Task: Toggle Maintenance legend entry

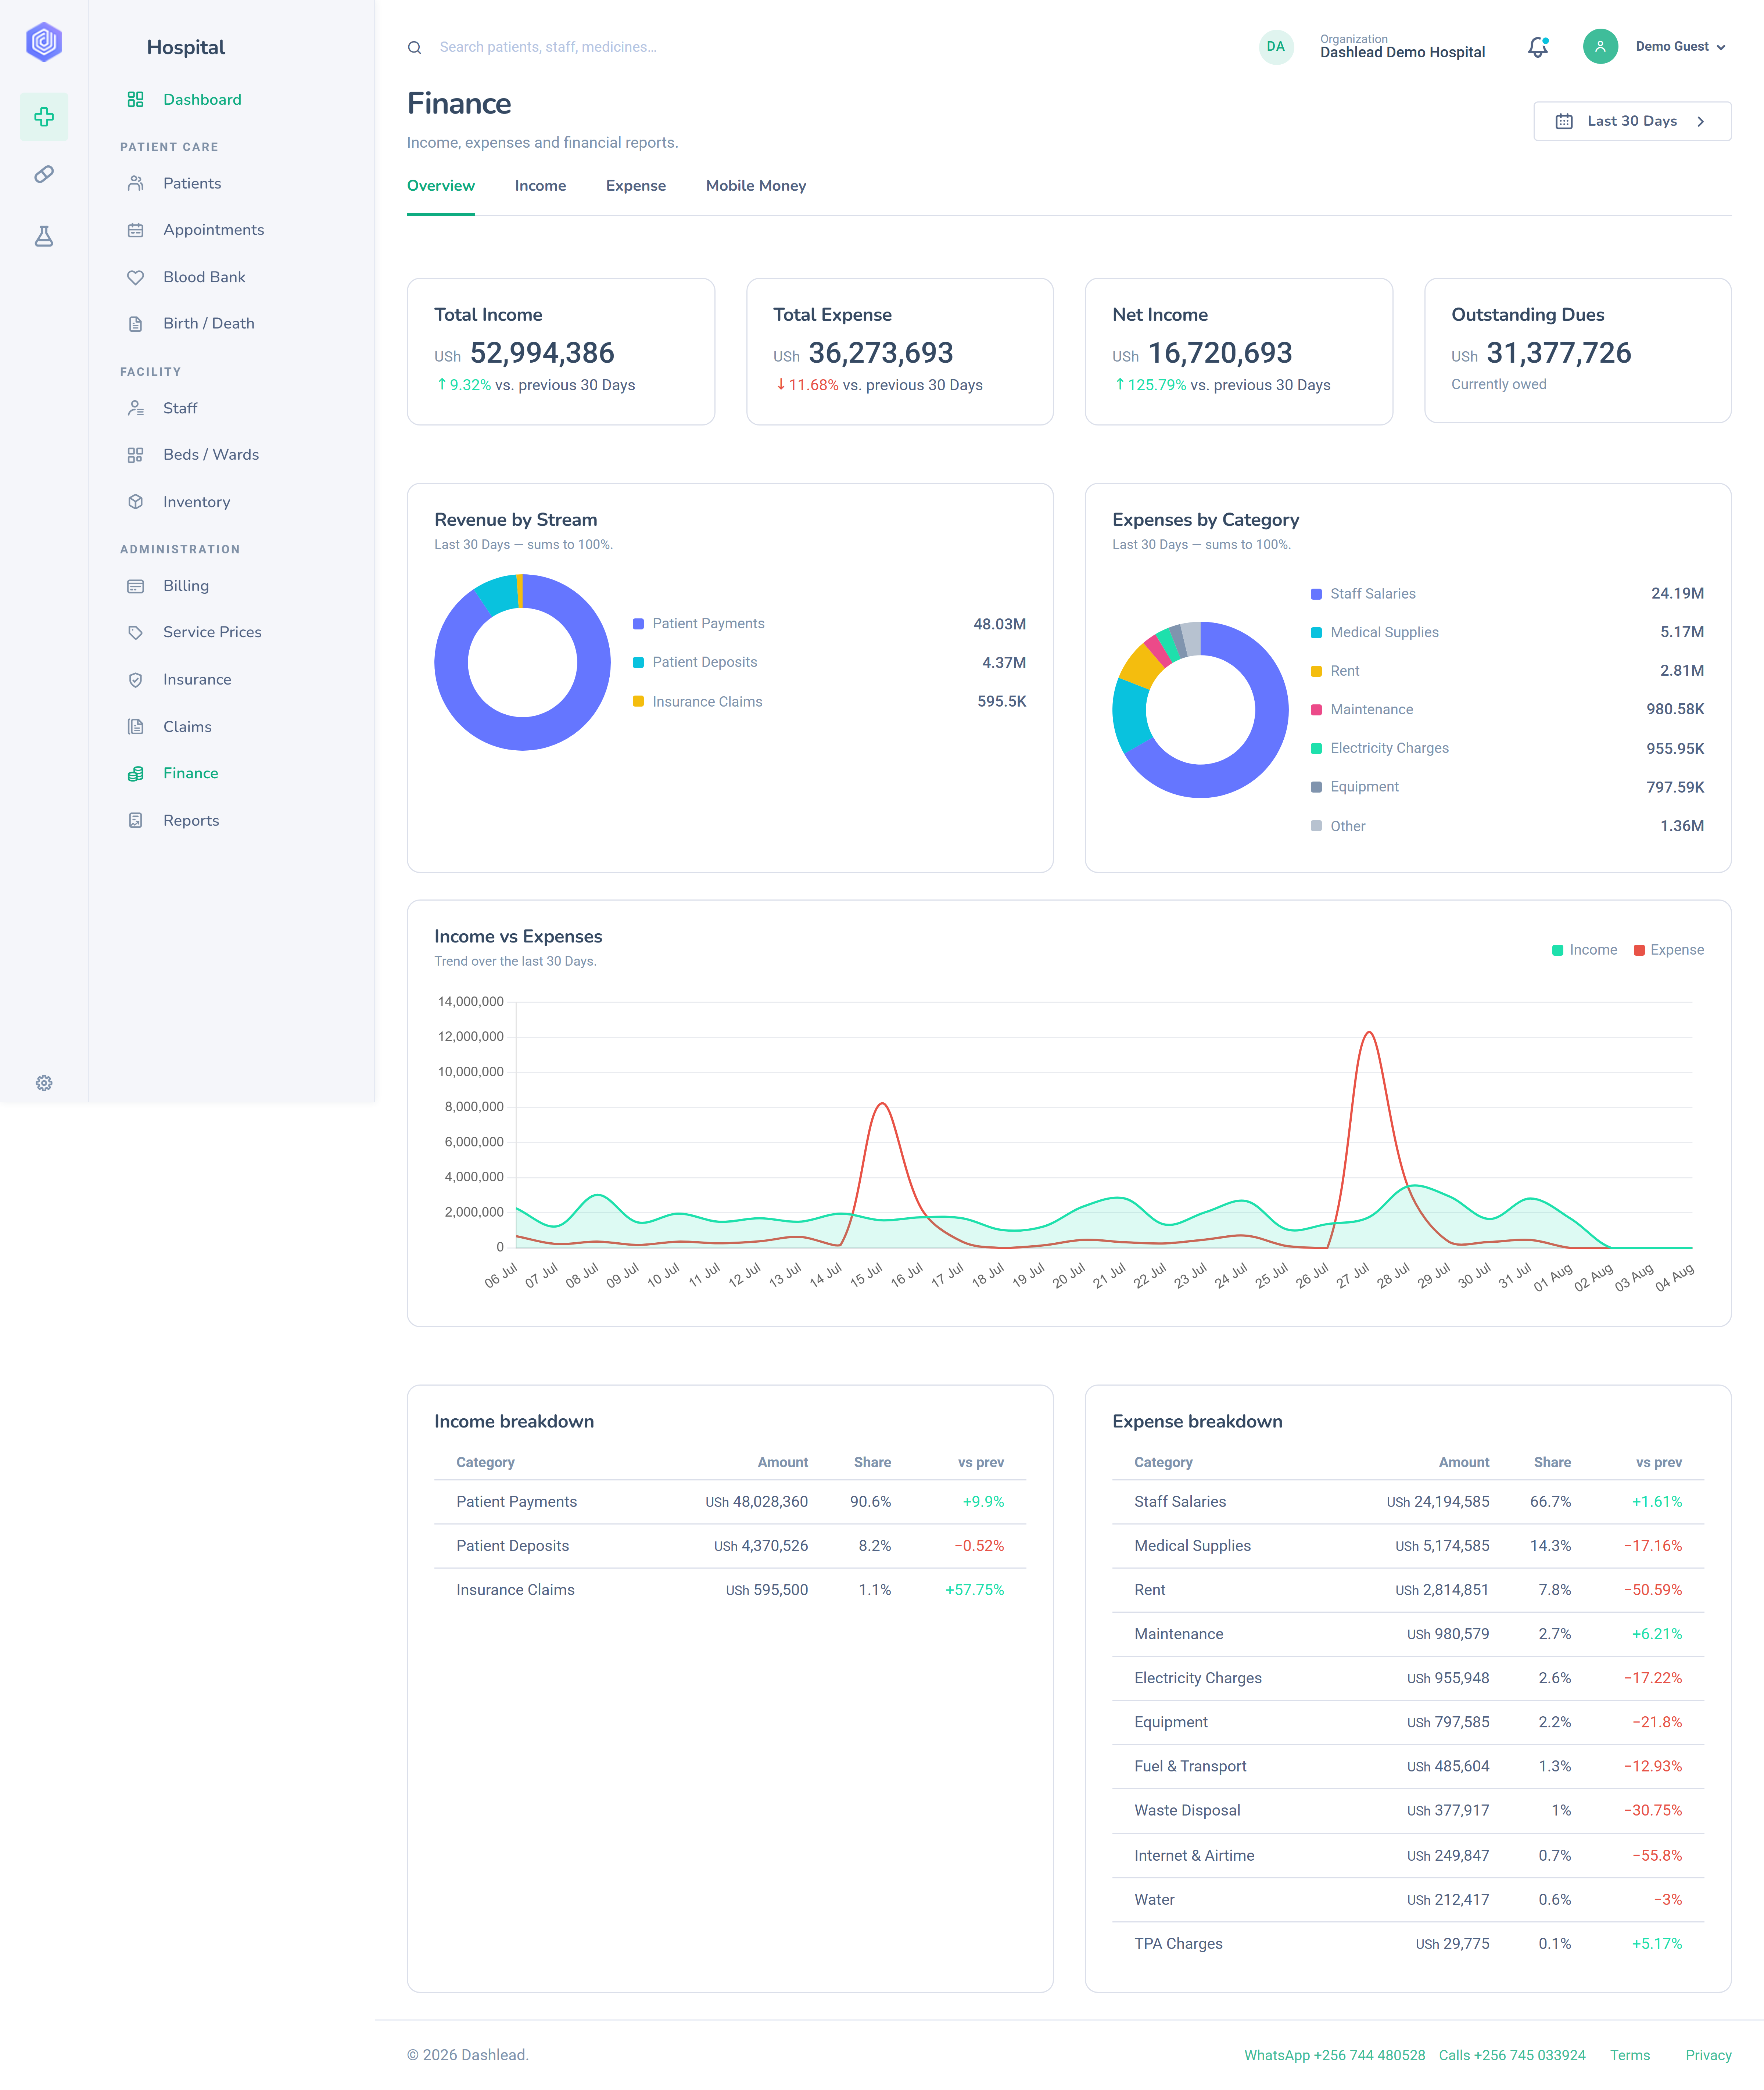Action: pos(1362,710)
